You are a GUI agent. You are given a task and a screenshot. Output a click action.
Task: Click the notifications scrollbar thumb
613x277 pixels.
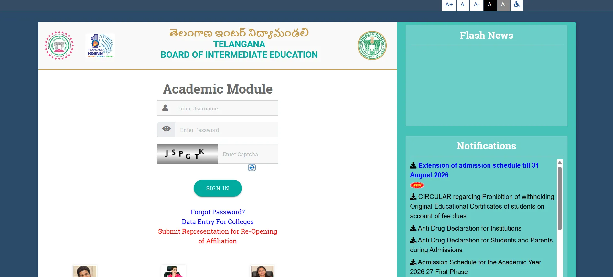560,198
